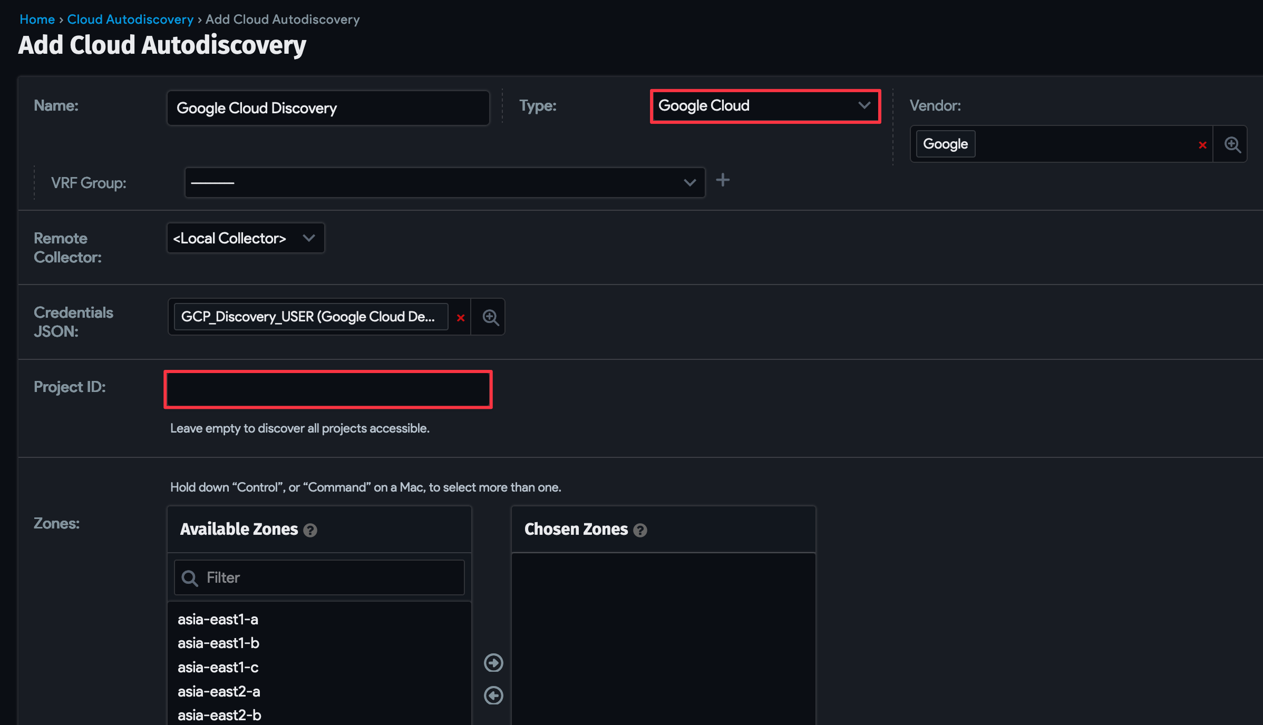
Task: Select the asia-east2-b zone
Action: click(x=219, y=714)
